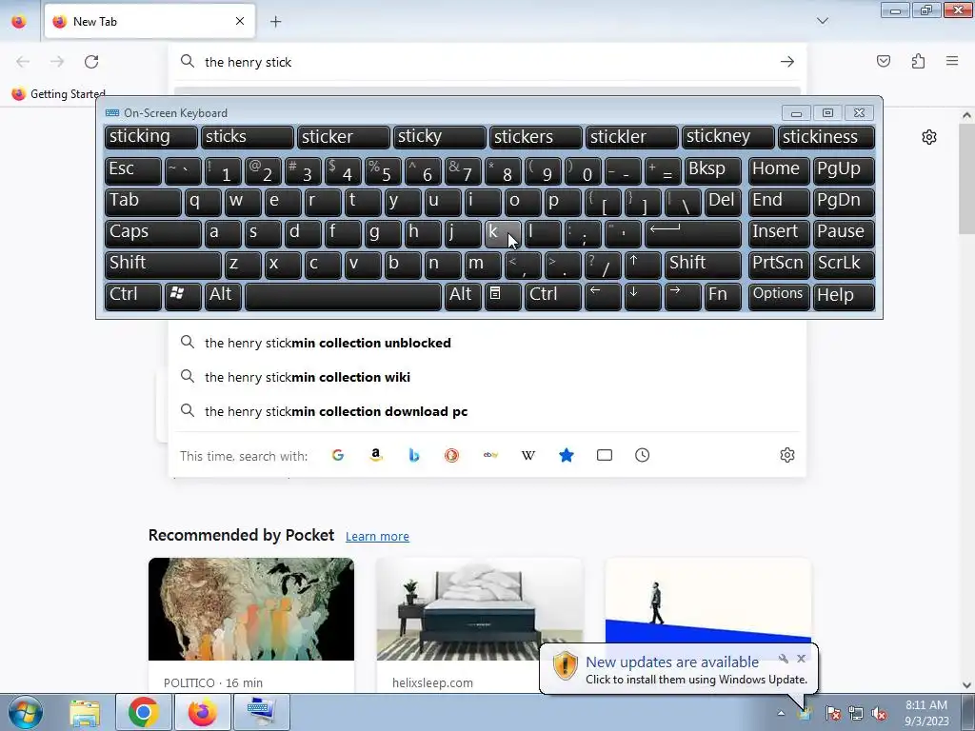This screenshot has height=731, width=975.
Task: Click the network tray icon
Action: [x=856, y=714]
